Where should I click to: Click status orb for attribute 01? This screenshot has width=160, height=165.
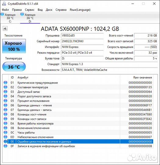coord(5,82)
